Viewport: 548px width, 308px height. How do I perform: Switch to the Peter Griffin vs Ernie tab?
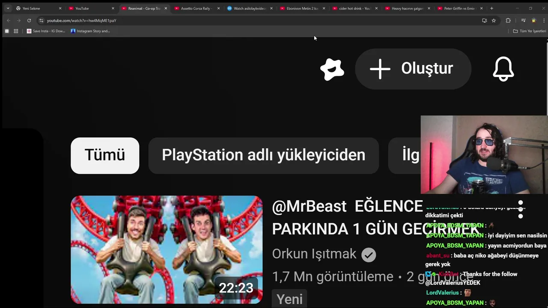[x=460, y=8]
